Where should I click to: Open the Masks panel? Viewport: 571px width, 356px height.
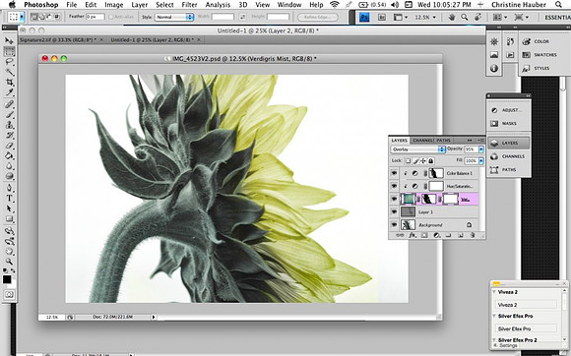[509, 124]
